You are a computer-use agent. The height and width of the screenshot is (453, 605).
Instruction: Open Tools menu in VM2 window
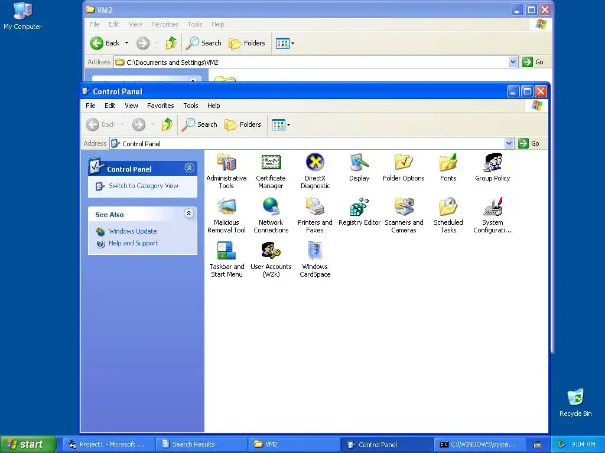pos(195,24)
